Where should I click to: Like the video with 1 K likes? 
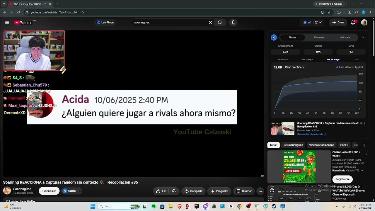click(161, 191)
